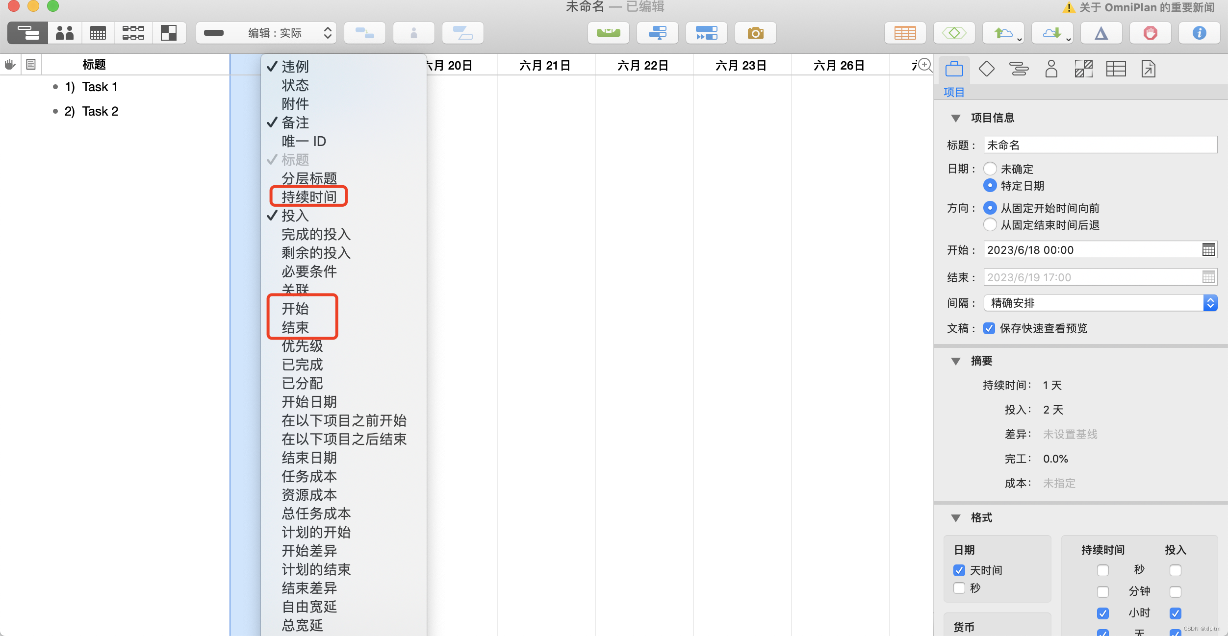Click the calendar picker beside 开始 date
This screenshot has width=1228, height=636.
click(x=1208, y=249)
